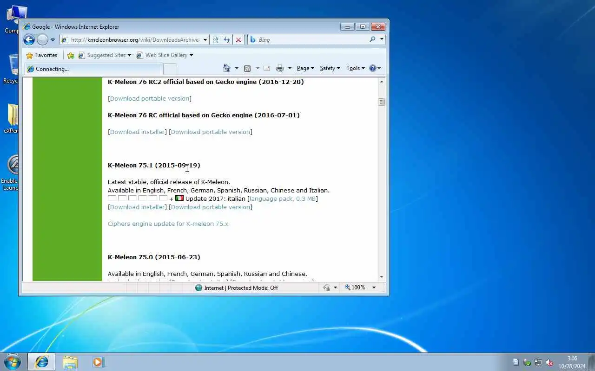Viewport: 595px width, 371px height.
Task: Open the Recent Pages dropdown next to Forward
Action: [53, 40]
